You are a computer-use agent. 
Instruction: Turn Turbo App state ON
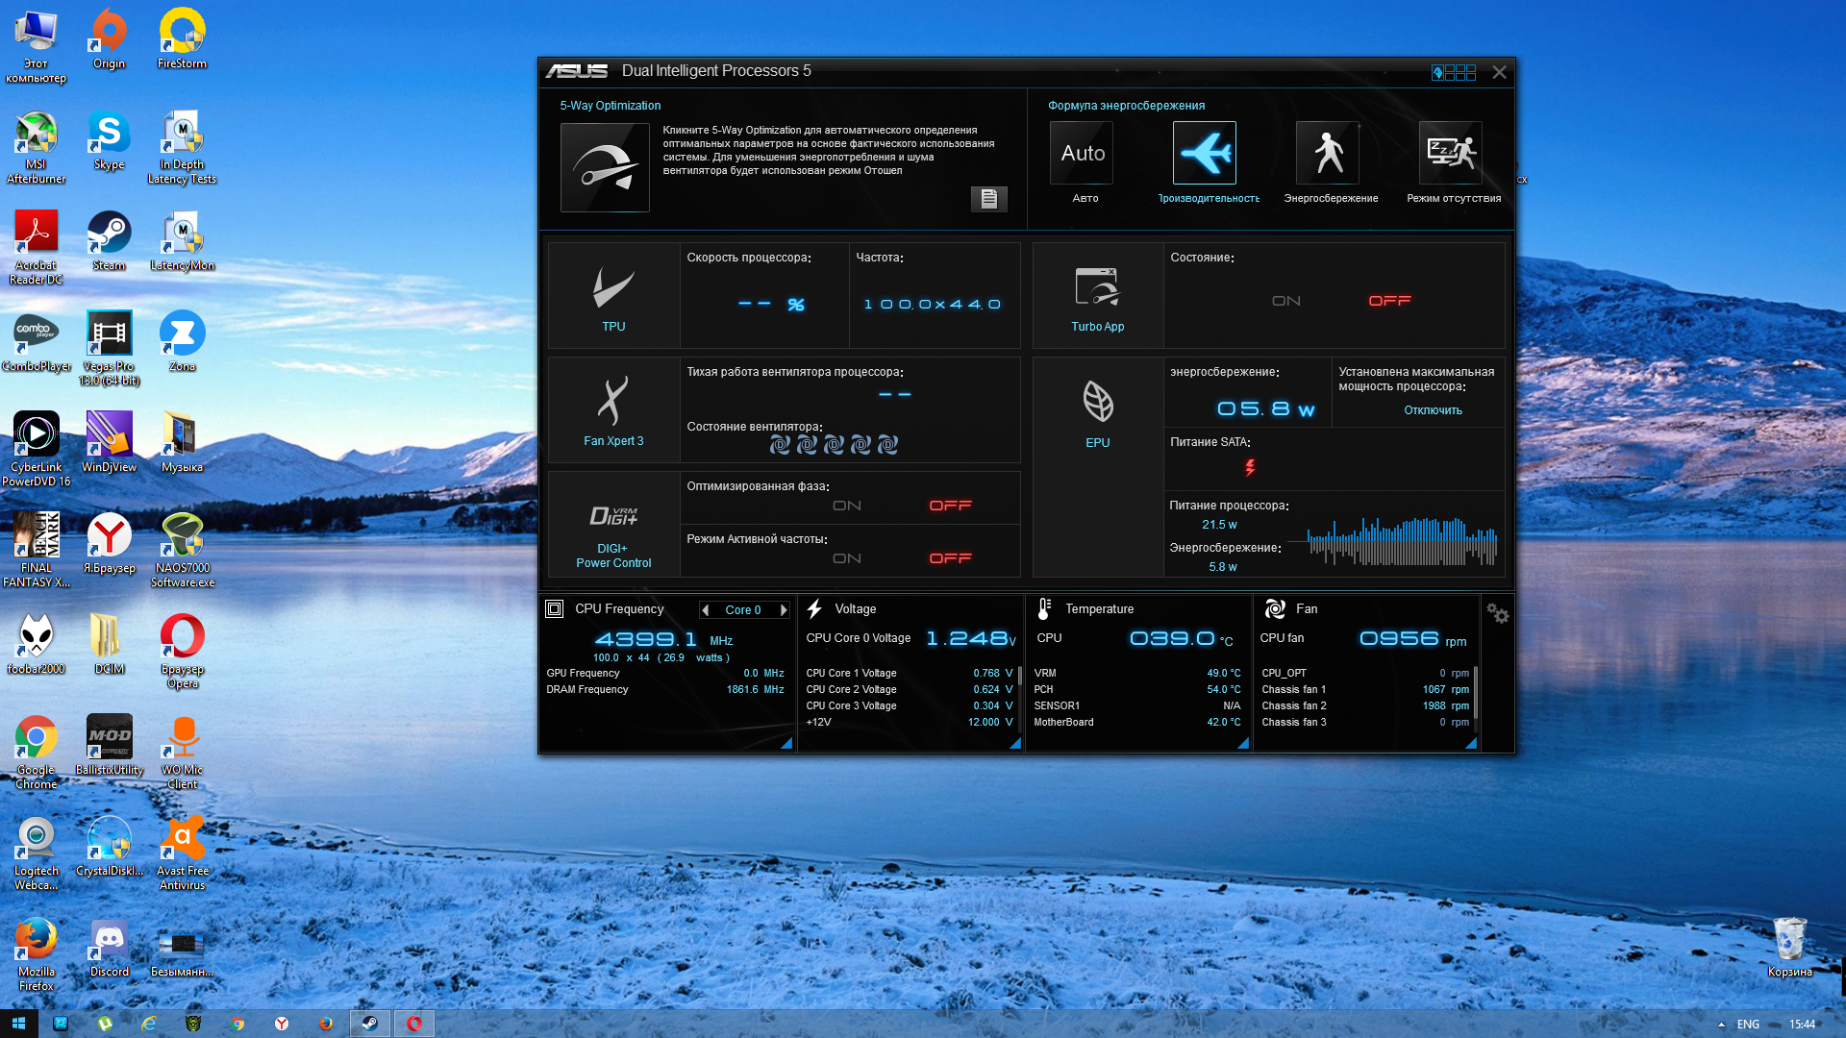click(x=1285, y=301)
